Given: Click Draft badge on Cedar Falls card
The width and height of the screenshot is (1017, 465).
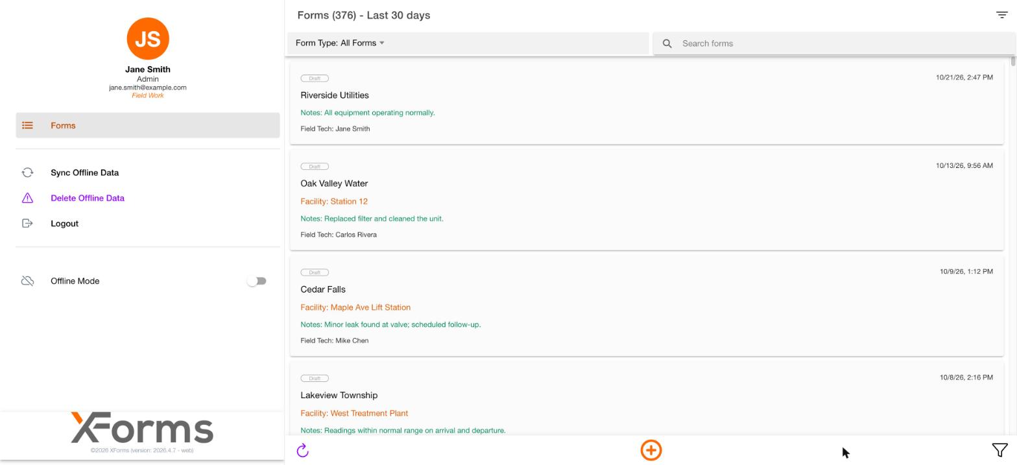Looking at the screenshot, I should (315, 272).
